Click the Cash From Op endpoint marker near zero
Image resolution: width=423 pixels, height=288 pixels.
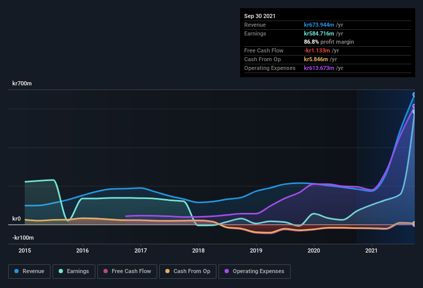414,224
